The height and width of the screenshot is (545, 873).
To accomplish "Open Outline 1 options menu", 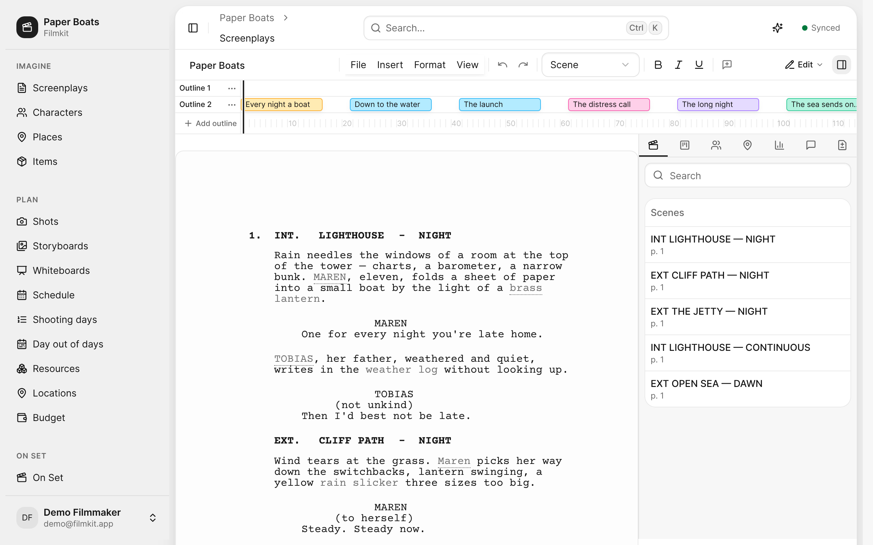I will pos(232,88).
